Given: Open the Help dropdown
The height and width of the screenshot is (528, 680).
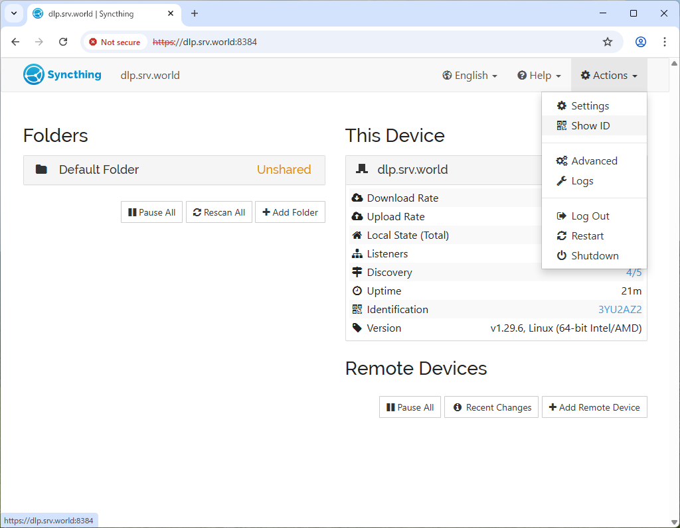Looking at the screenshot, I should tap(539, 76).
